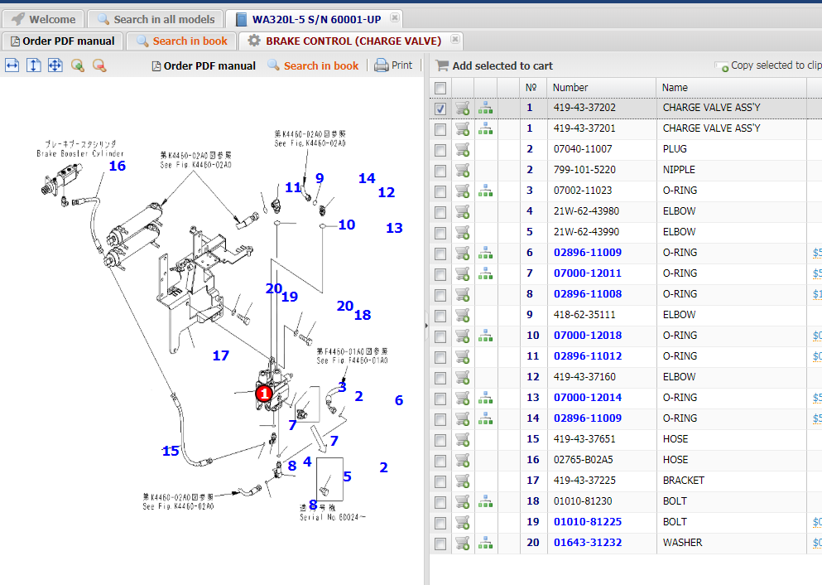Click the fit-to-width diagram icon
Screen dimensions: 822x585
pyautogui.click(x=12, y=65)
